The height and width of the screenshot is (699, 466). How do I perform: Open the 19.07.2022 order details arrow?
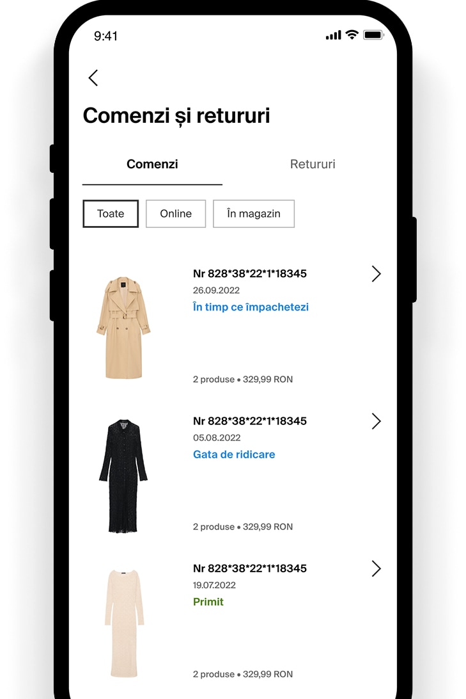tap(376, 569)
